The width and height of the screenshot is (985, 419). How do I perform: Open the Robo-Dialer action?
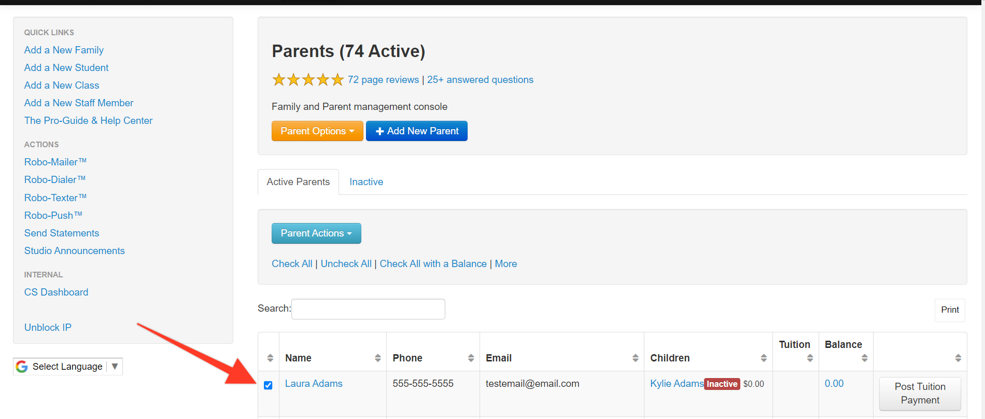click(55, 180)
